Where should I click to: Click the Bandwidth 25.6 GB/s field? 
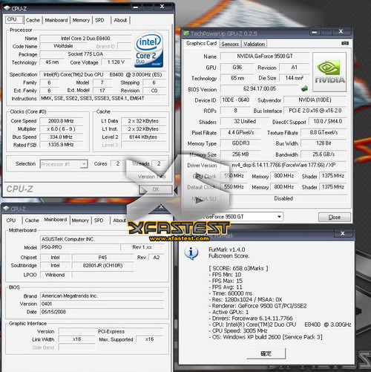(324, 154)
